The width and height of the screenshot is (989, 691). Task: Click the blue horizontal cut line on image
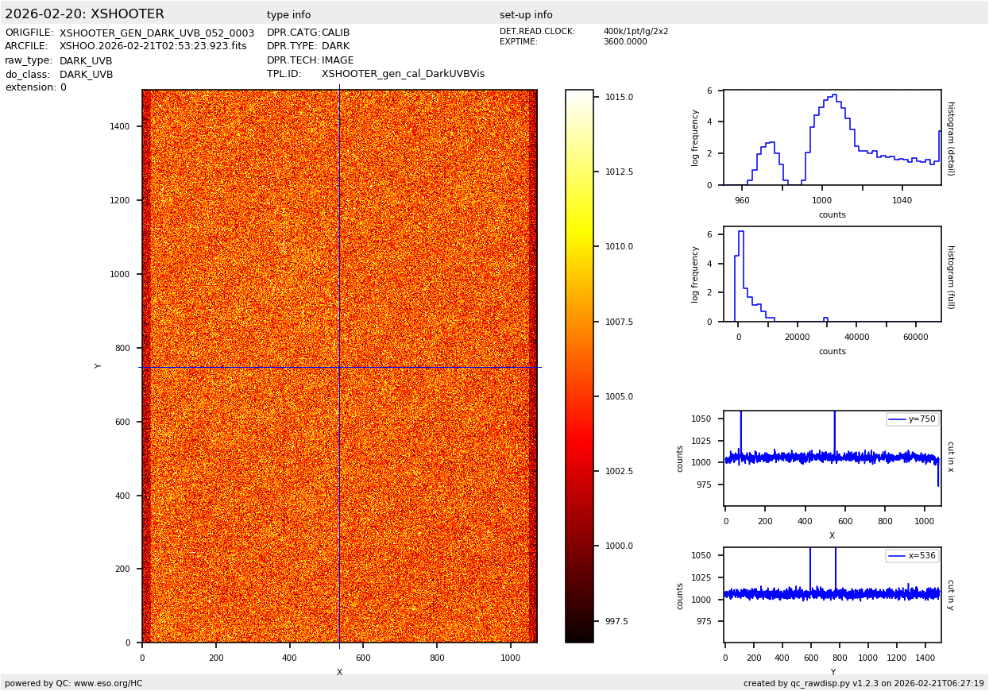pyautogui.click(x=238, y=367)
